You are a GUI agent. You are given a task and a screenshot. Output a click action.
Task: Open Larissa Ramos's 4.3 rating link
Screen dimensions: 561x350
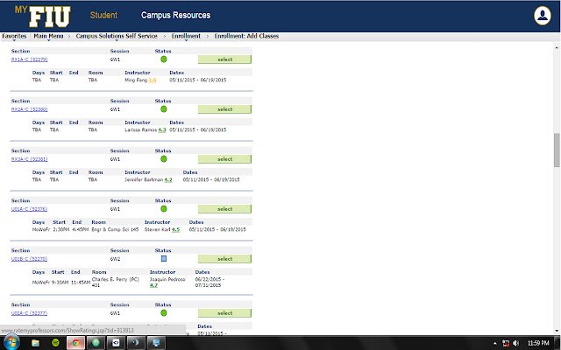tap(162, 130)
